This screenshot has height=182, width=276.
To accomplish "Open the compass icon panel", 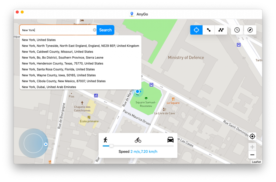I will click(x=250, y=30).
